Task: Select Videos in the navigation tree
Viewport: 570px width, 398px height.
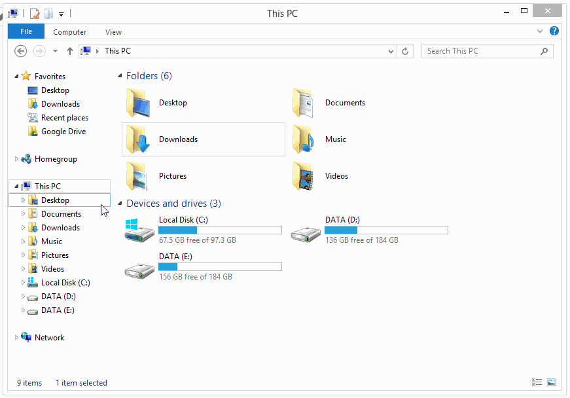Action: click(53, 269)
